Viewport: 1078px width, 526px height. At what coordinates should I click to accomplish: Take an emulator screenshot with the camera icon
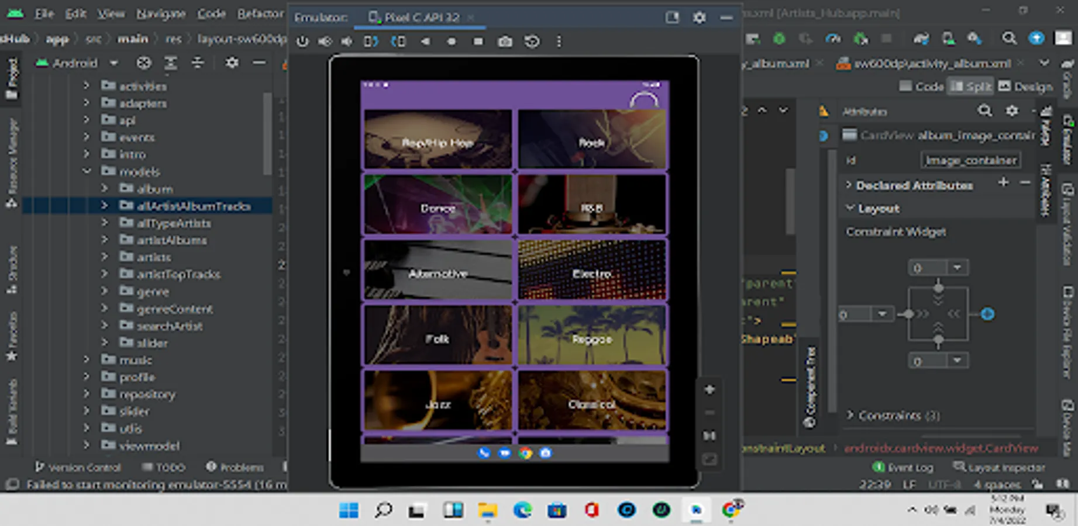point(505,41)
